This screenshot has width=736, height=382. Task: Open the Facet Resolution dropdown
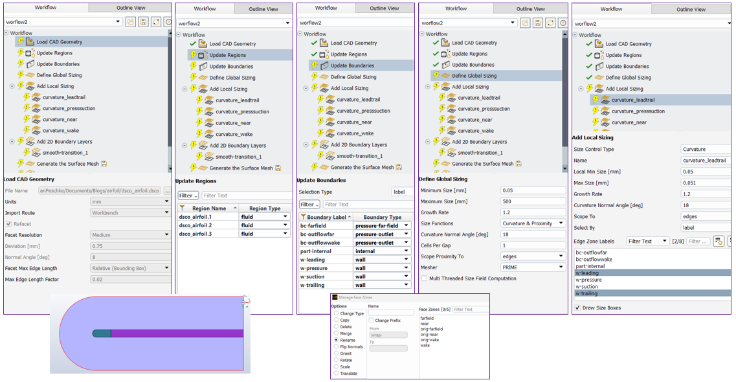(131, 234)
